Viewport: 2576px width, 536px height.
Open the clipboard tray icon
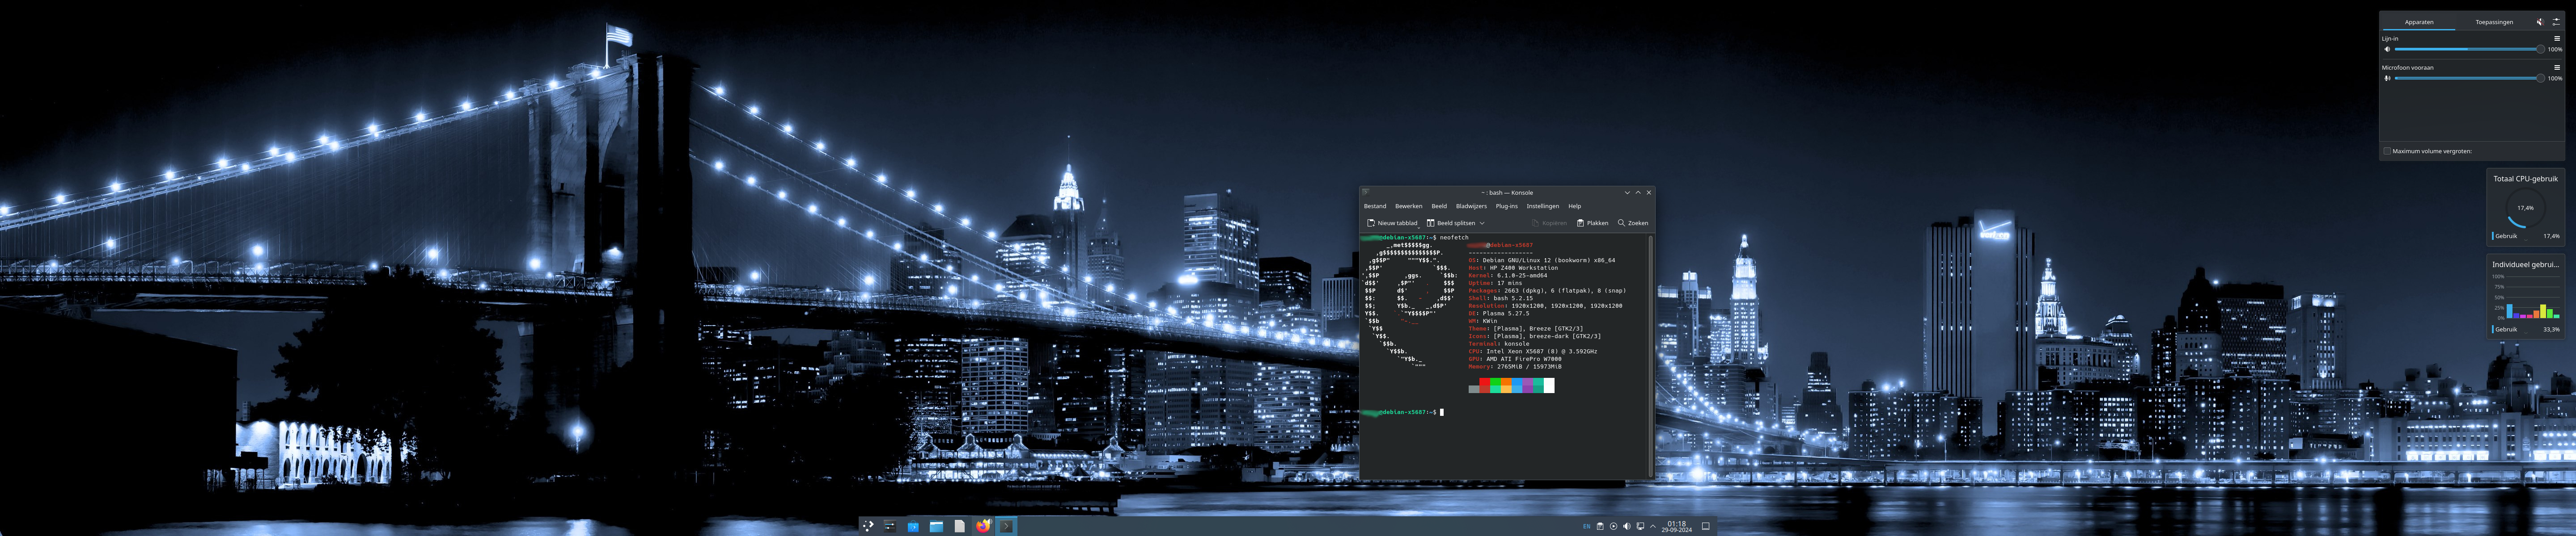point(1600,526)
